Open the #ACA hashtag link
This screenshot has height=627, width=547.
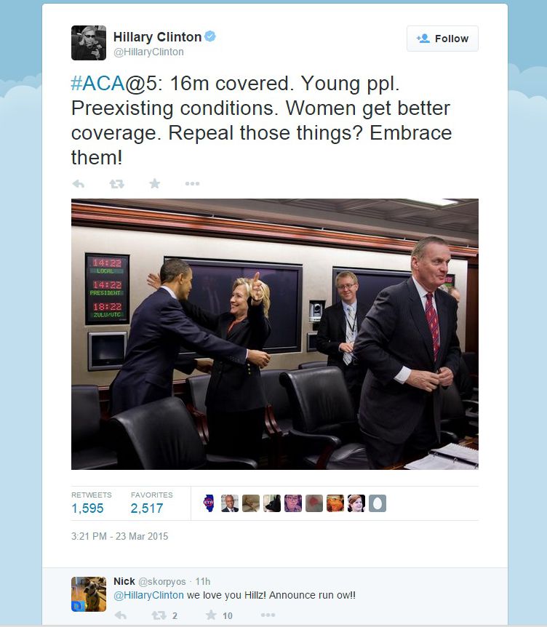(98, 83)
